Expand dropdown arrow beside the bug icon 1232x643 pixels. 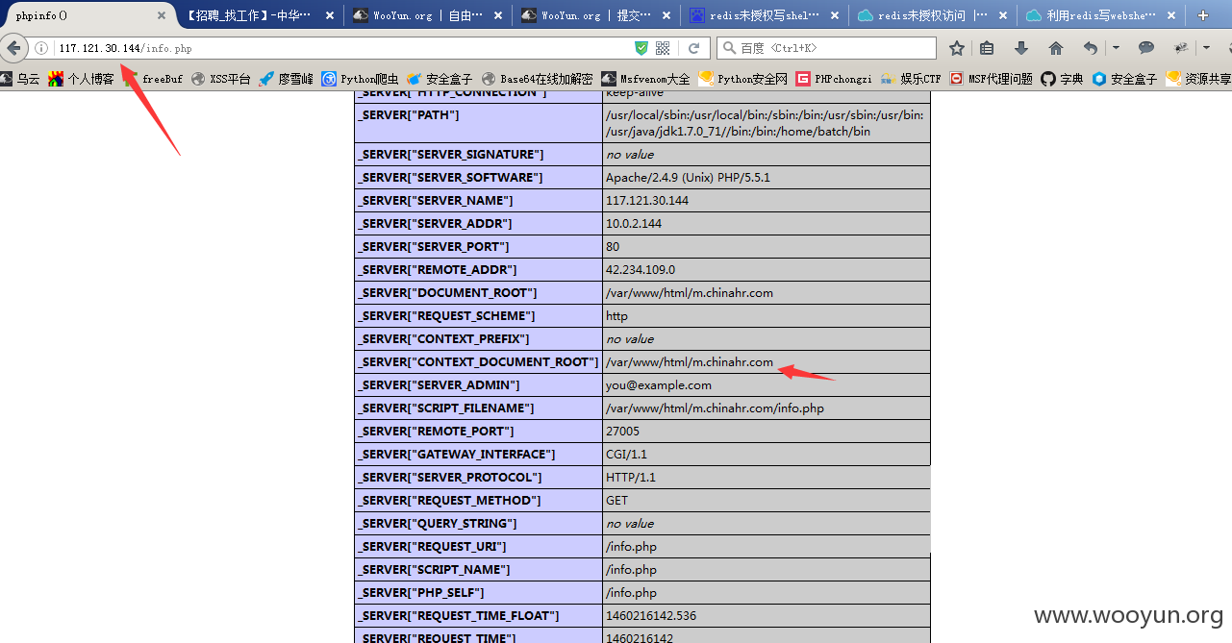1206,48
